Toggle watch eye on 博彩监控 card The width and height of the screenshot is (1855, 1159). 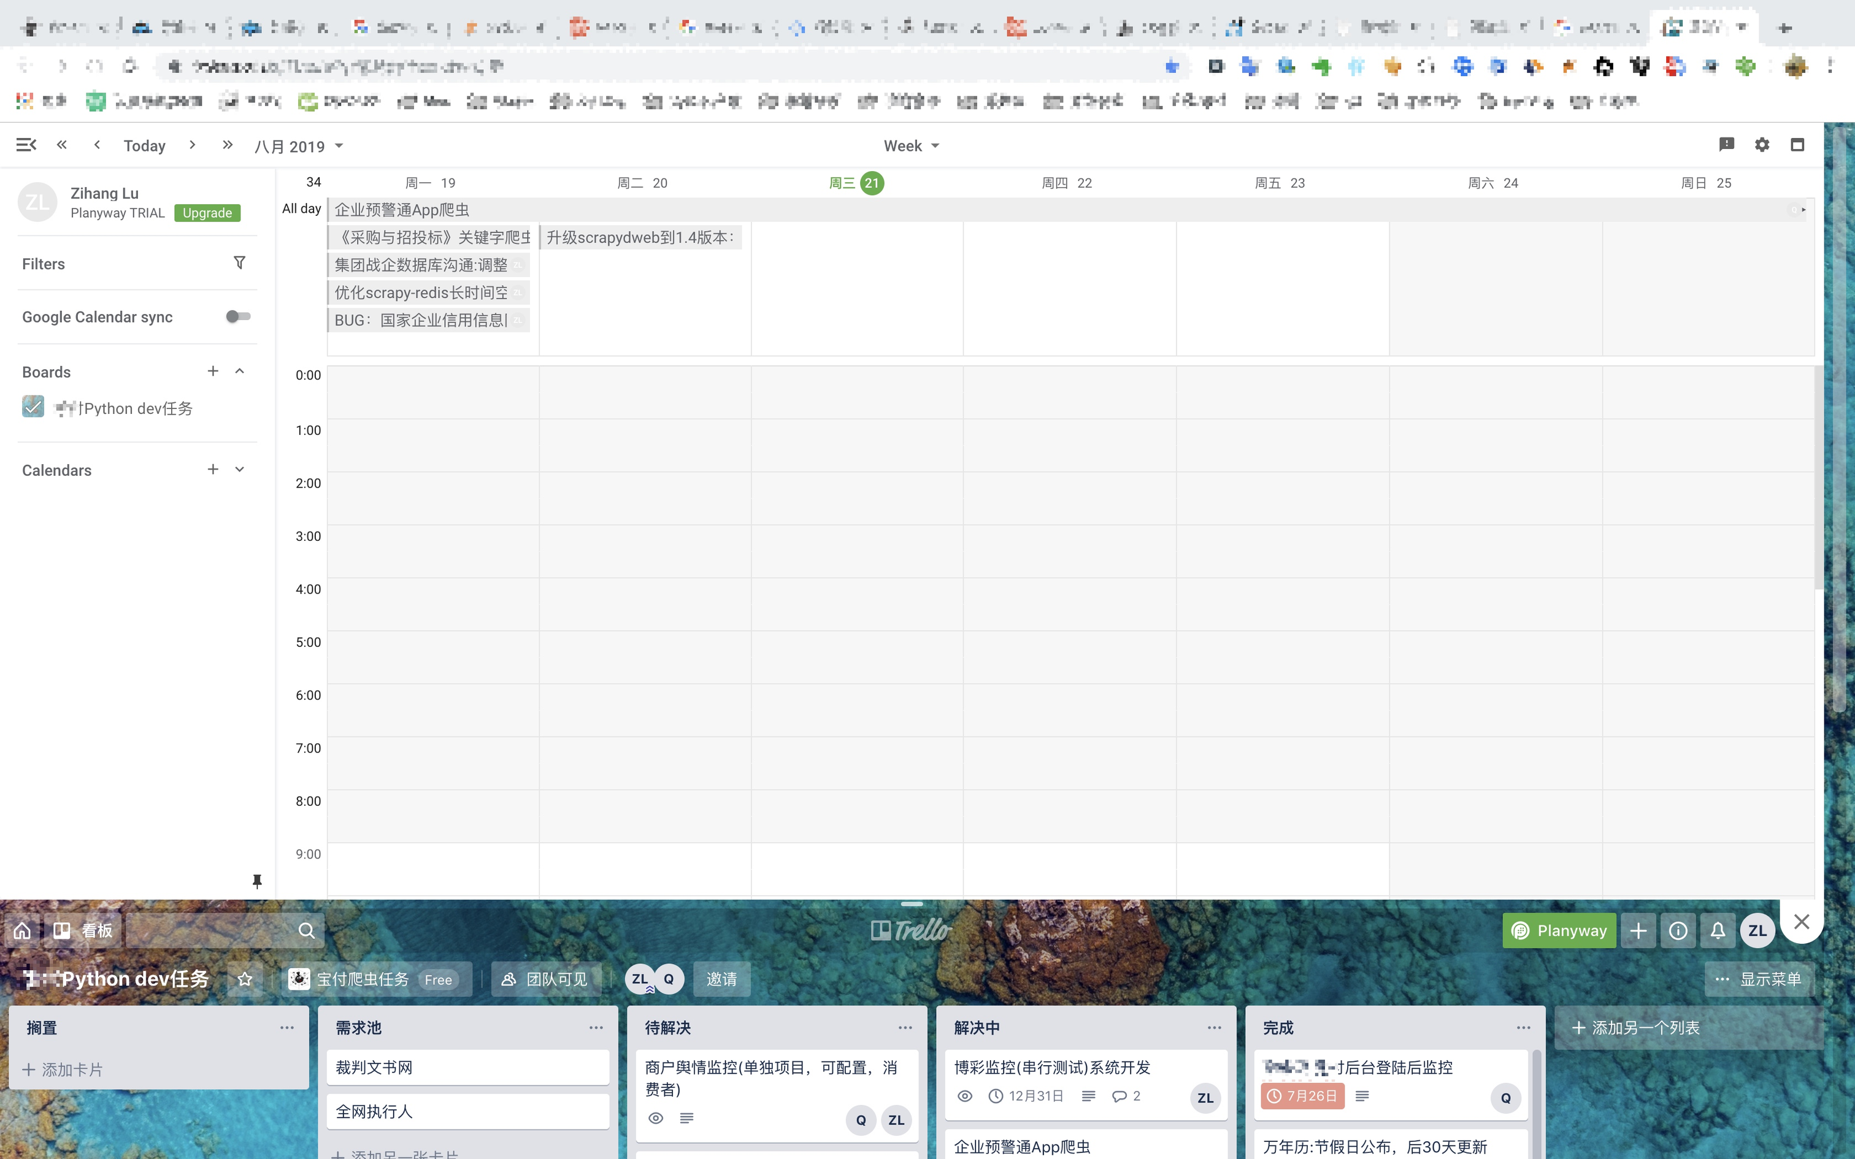tap(965, 1096)
